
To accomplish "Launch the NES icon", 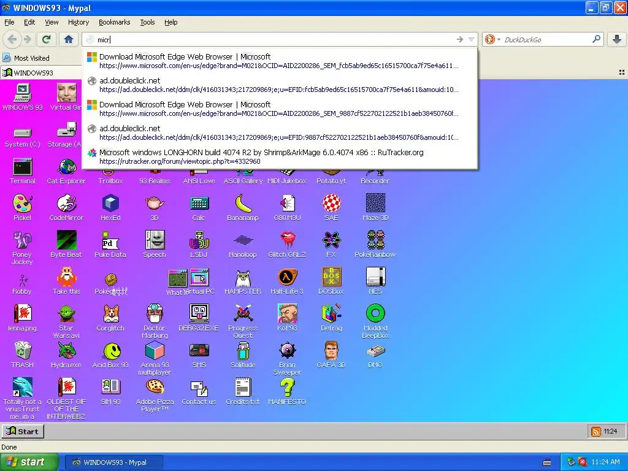I will pyautogui.click(x=375, y=281).
